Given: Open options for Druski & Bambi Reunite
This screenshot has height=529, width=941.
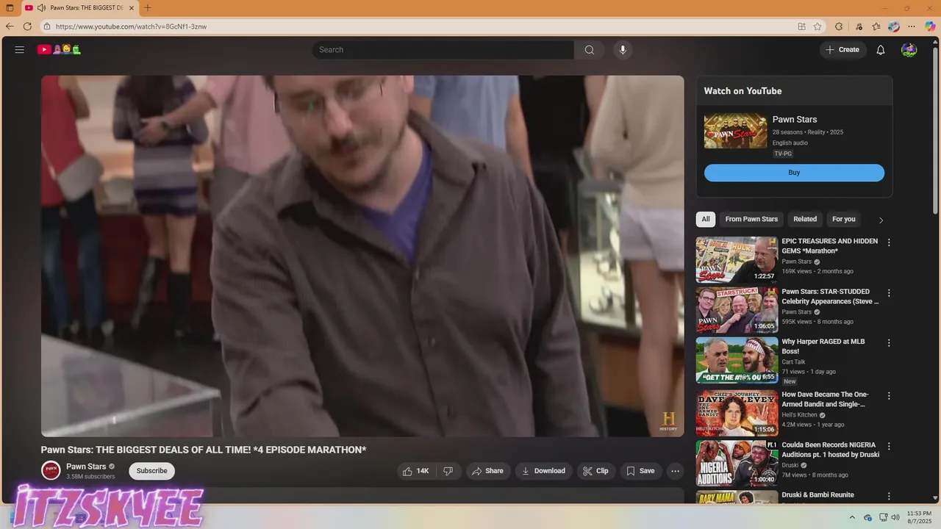Looking at the screenshot, I should coord(889,497).
